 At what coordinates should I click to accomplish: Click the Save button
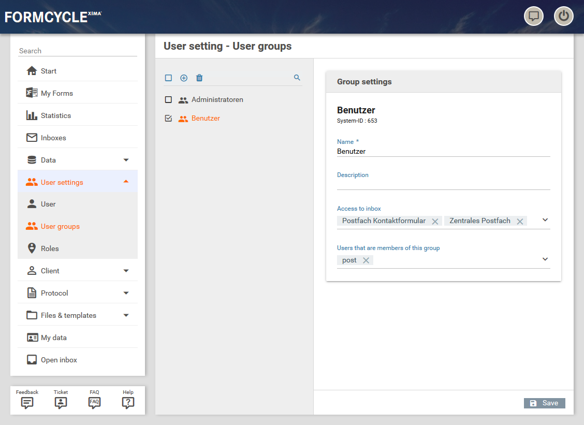point(544,403)
